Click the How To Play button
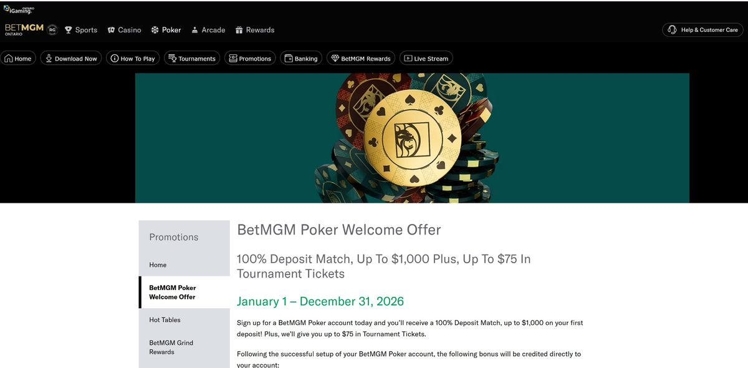The image size is (748, 368). [x=133, y=58]
